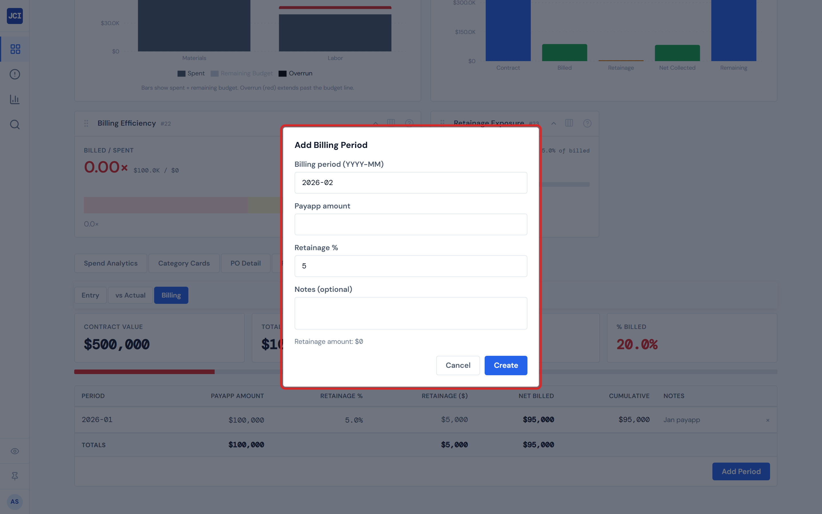
Task: Click the red % Billed progress bar
Action: 144,372
